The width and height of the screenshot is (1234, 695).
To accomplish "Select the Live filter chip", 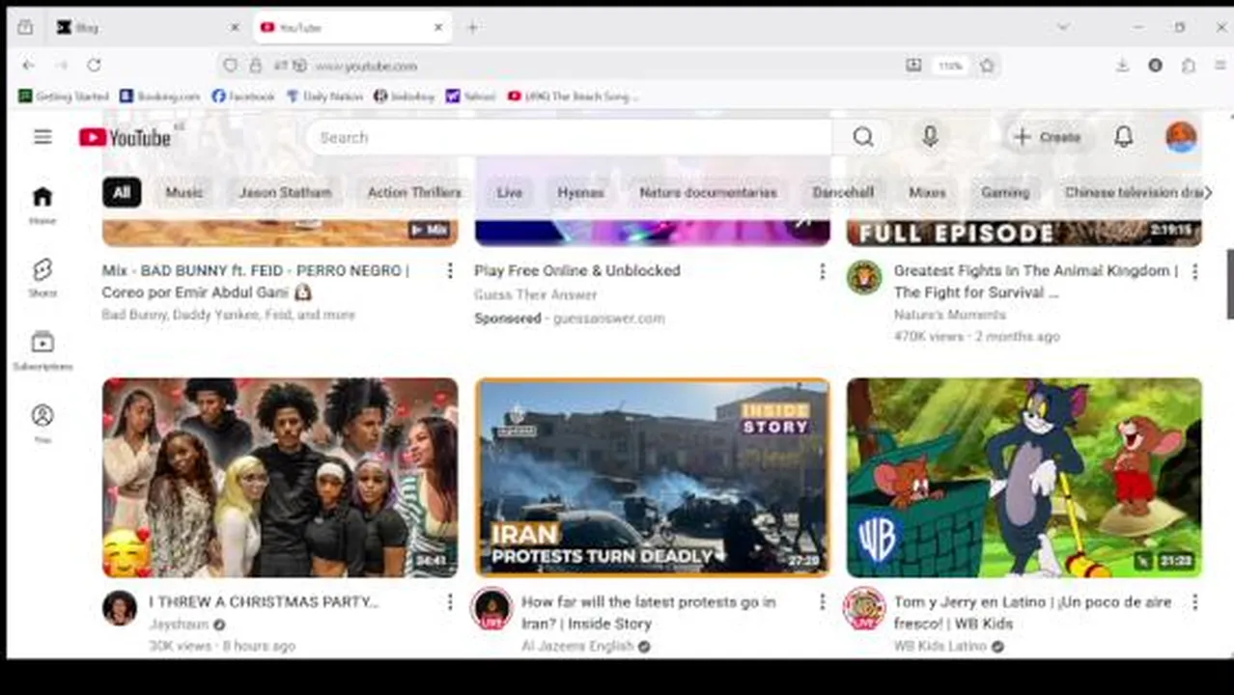I will coord(510,192).
